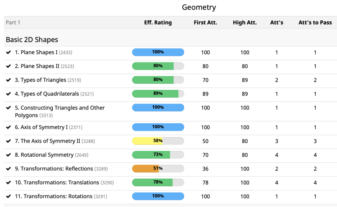Viewport: 337px width, 207px height.
Task: Expand the Part 1 section header
Action: tap(13, 22)
